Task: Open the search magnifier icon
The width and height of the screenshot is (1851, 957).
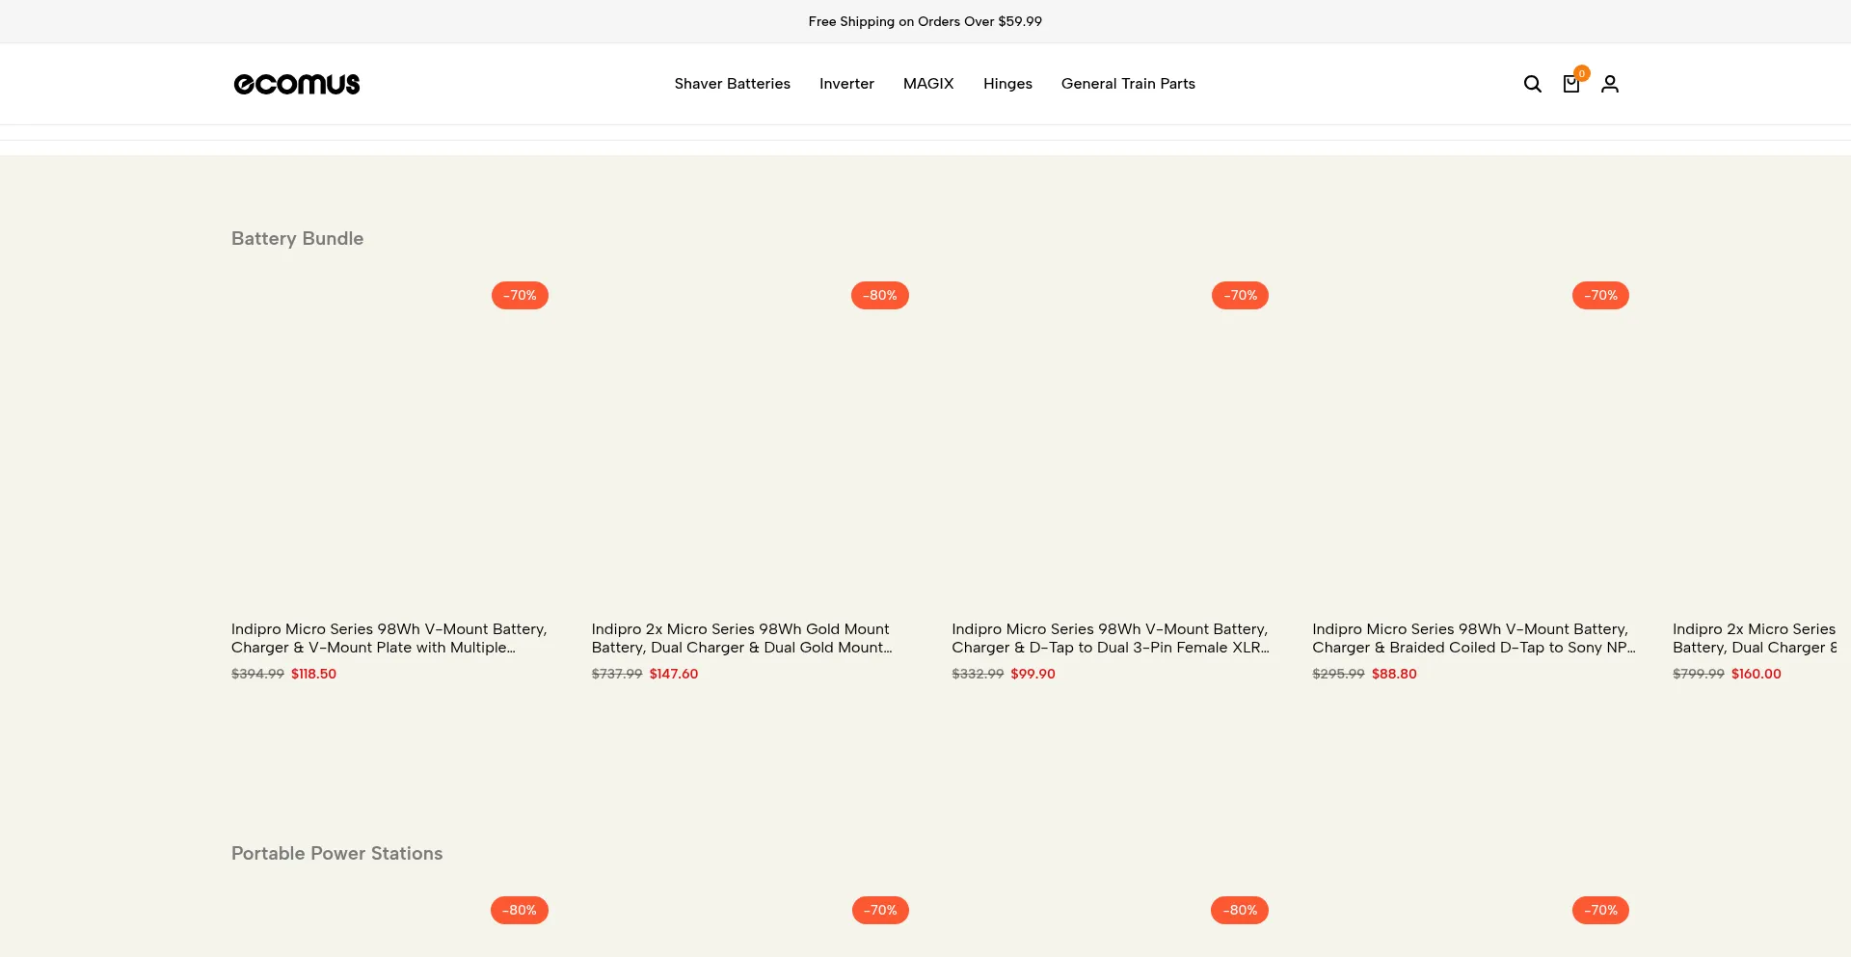Action: click(x=1532, y=84)
